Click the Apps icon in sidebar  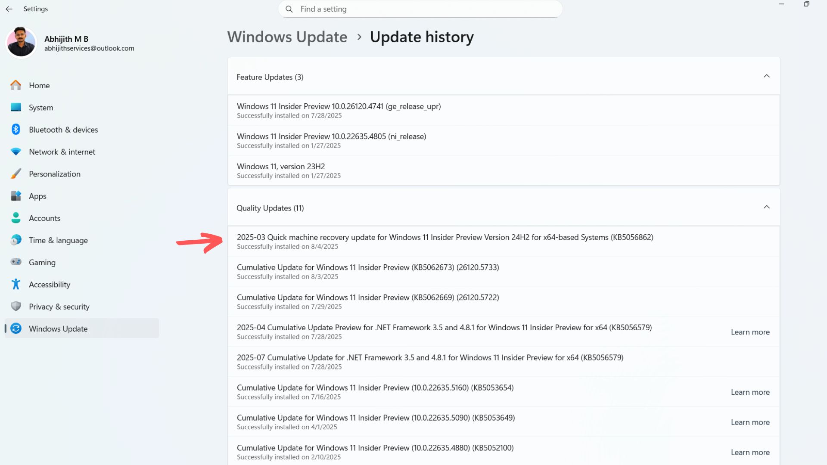coord(16,196)
